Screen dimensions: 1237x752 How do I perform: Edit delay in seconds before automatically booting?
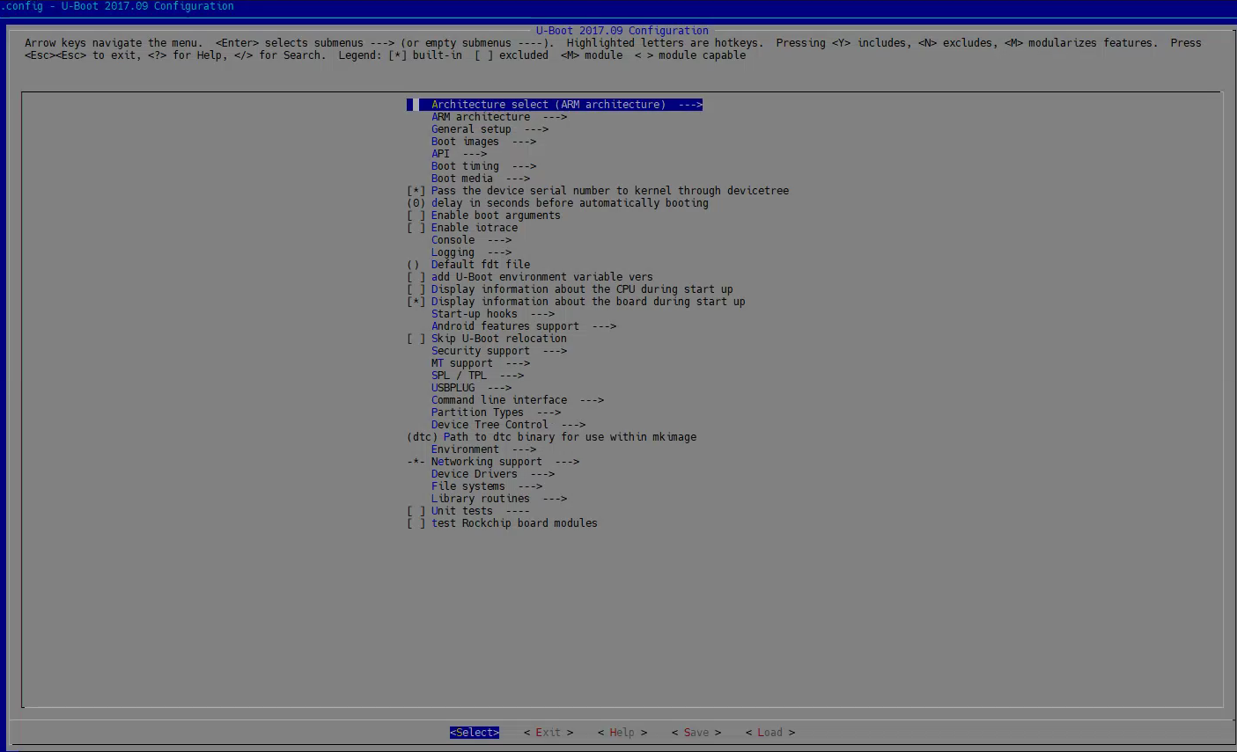[557, 203]
